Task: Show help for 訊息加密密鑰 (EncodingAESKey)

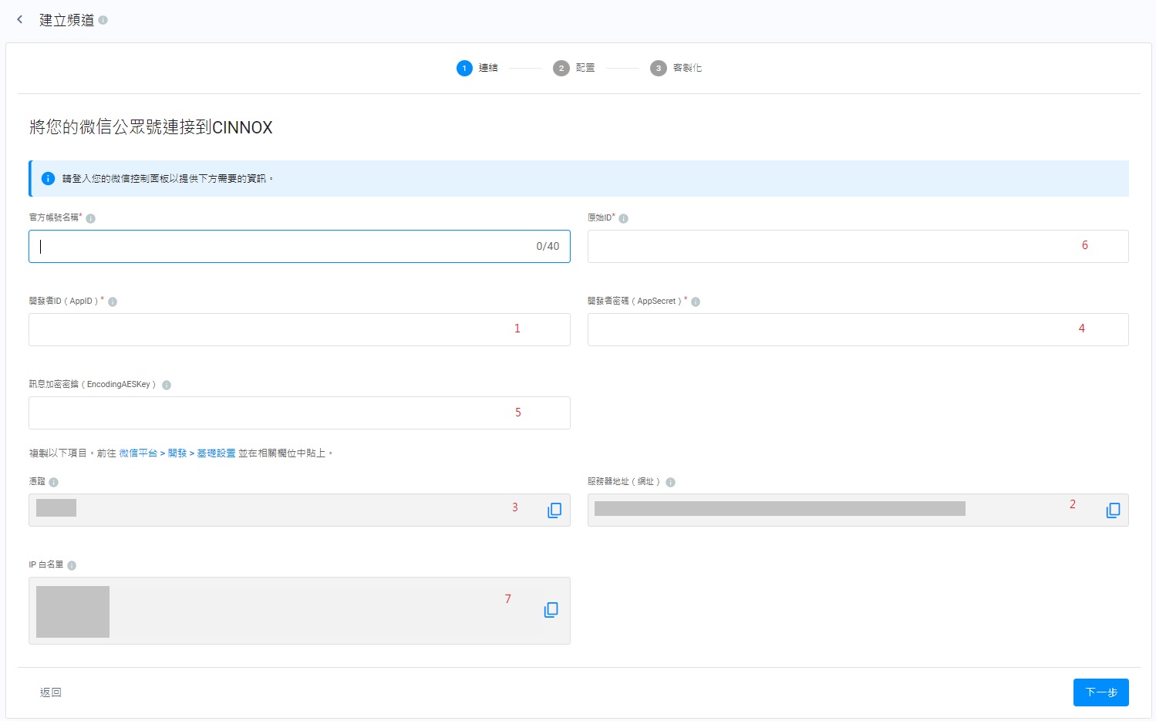Action: point(167,385)
